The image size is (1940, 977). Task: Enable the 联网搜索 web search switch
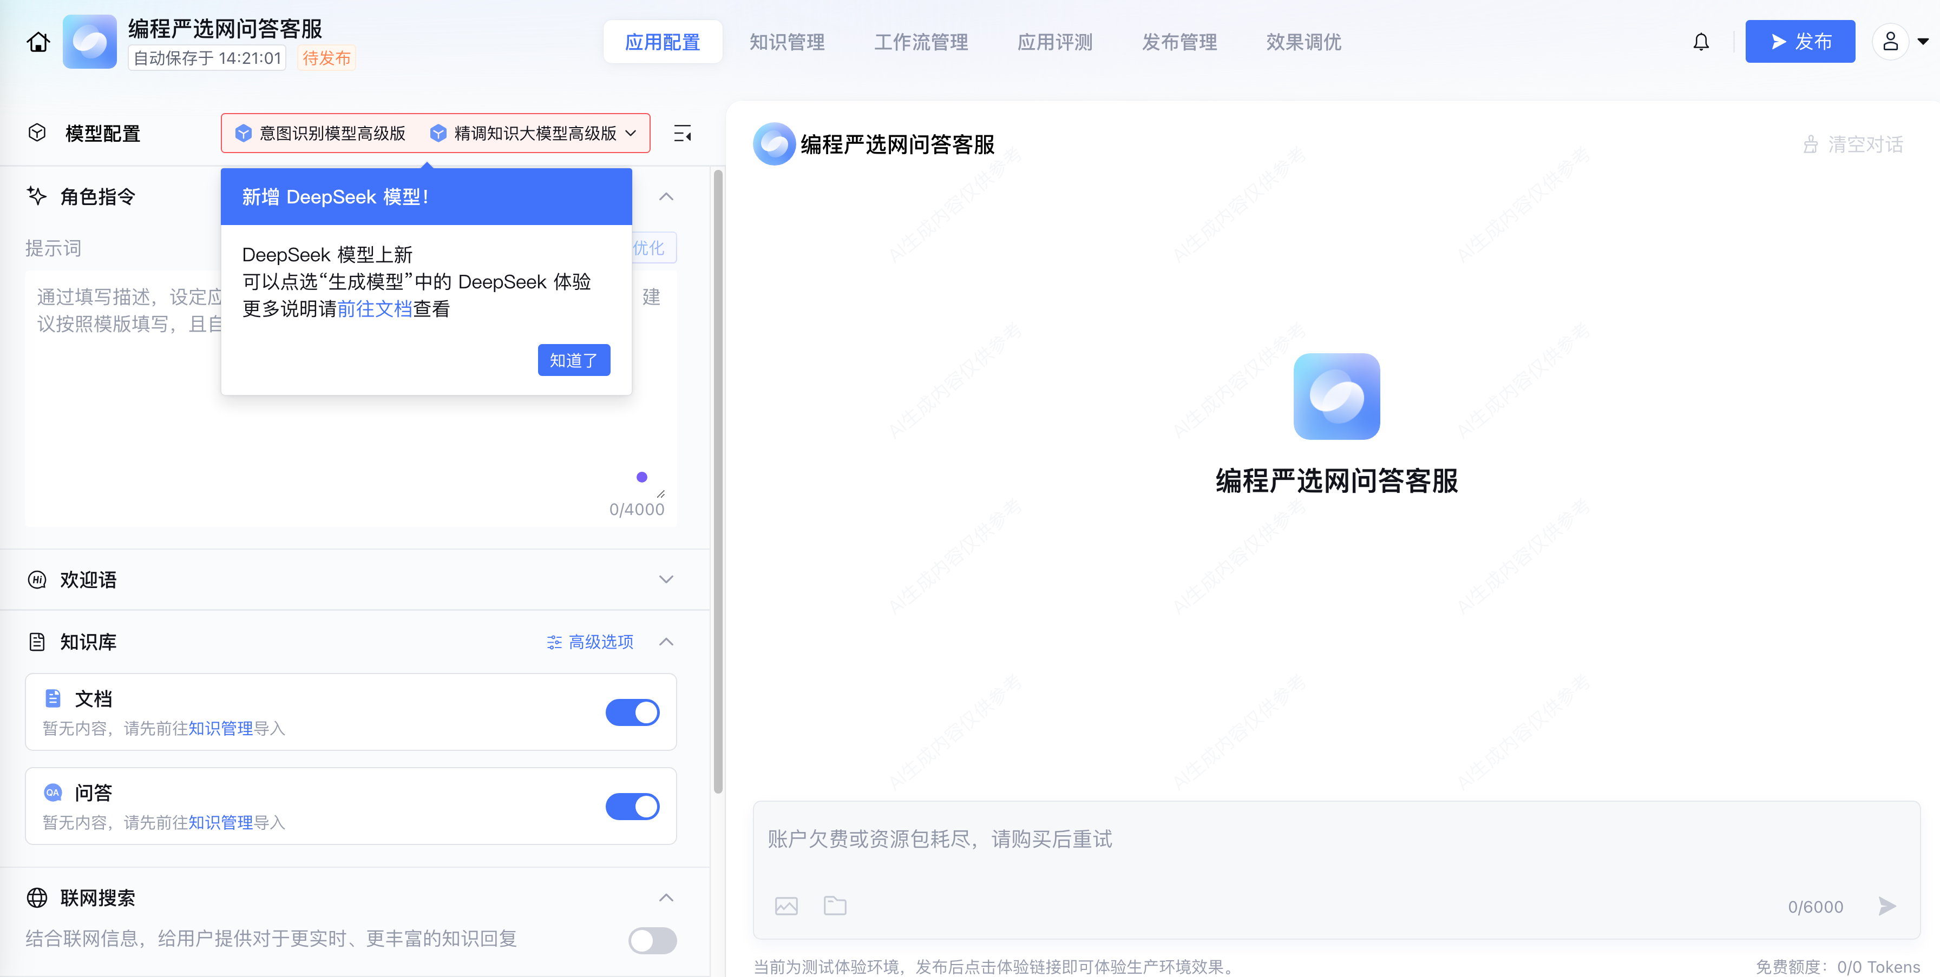pos(652,940)
